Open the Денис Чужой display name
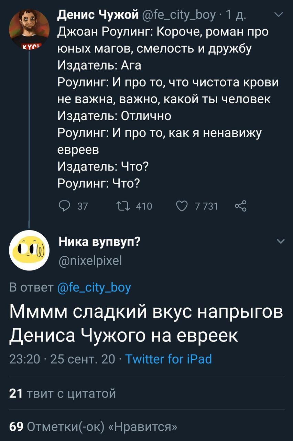293x441 pixels. pyautogui.click(x=98, y=15)
